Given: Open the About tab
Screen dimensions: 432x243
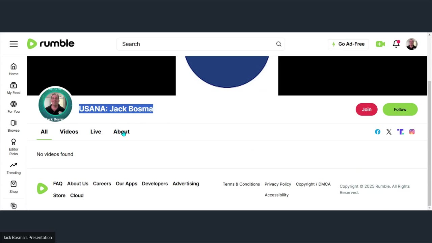Looking at the screenshot, I should pos(122,132).
